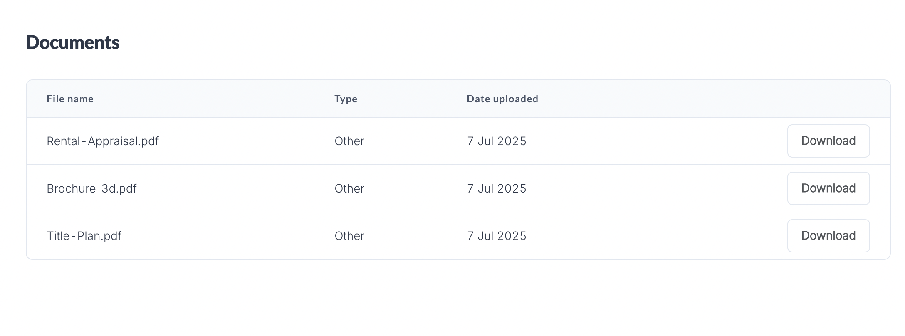Screen dimensions: 905x336
Task: Select the Other type of Title-Plan.pdf
Action: click(349, 236)
